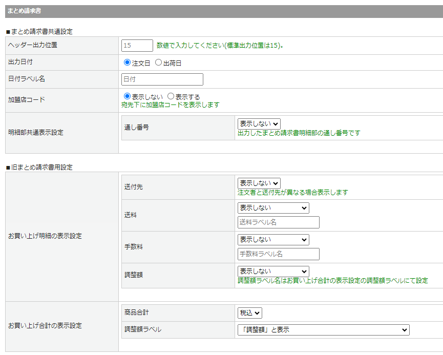Open the 商品合計 税込 dropdown
The image size is (443, 355).
pos(249,313)
